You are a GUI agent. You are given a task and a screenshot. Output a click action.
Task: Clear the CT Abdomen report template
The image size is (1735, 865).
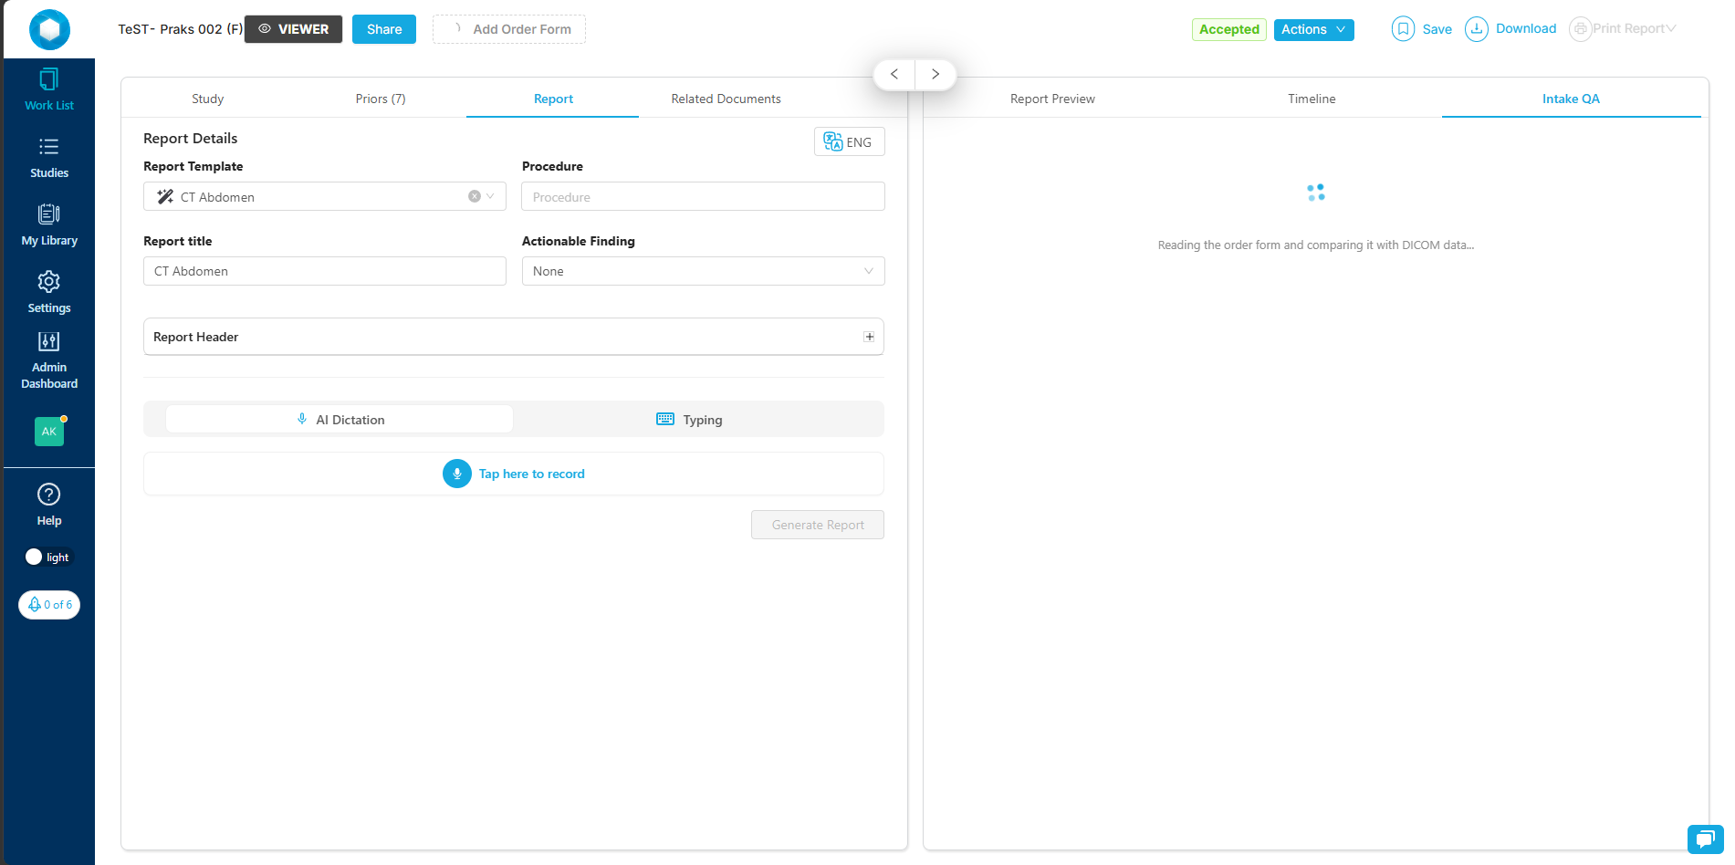tap(475, 196)
